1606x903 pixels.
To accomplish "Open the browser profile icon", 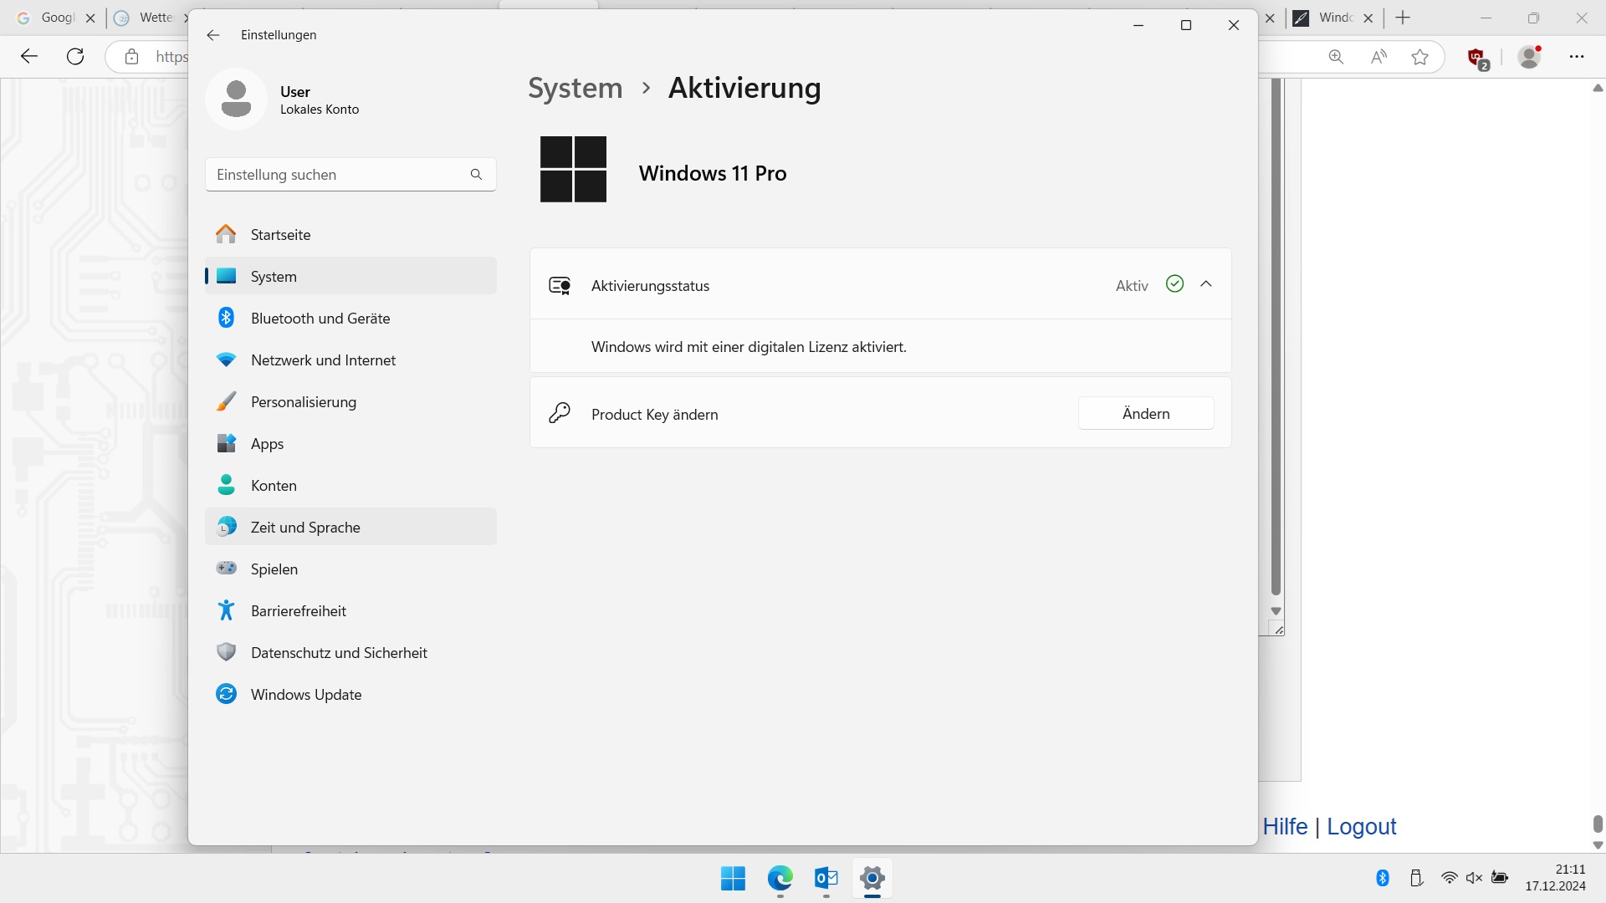I will coord(1530,57).
